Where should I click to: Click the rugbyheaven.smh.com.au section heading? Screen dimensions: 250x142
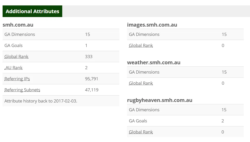[x=159, y=100]
